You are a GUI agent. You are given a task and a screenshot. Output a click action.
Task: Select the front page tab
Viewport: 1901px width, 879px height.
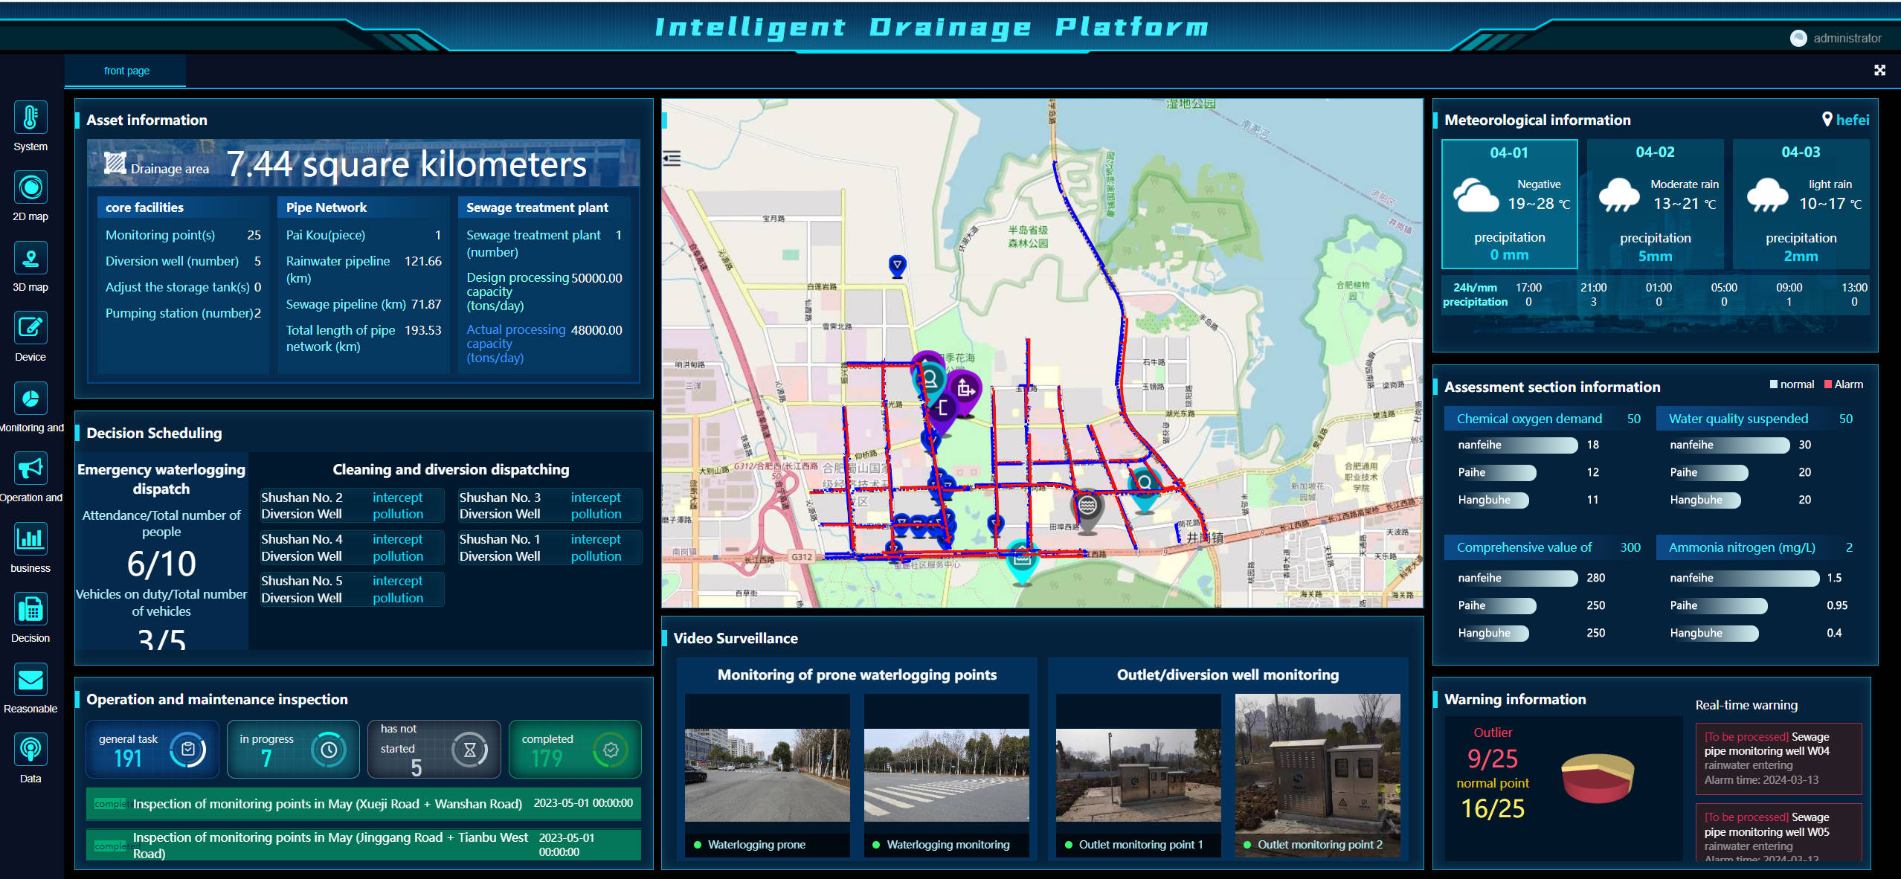click(x=126, y=71)
